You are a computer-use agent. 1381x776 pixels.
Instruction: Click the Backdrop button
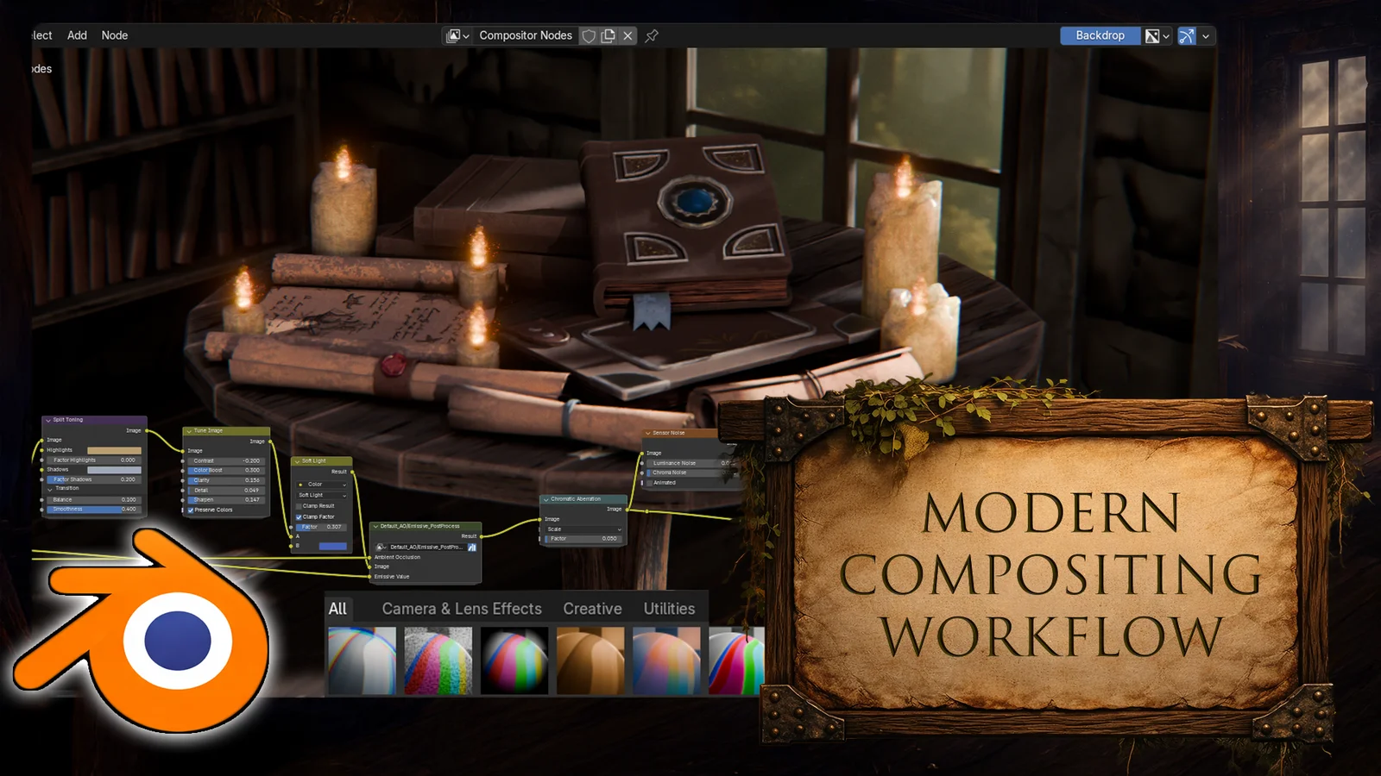[1100, 35]
